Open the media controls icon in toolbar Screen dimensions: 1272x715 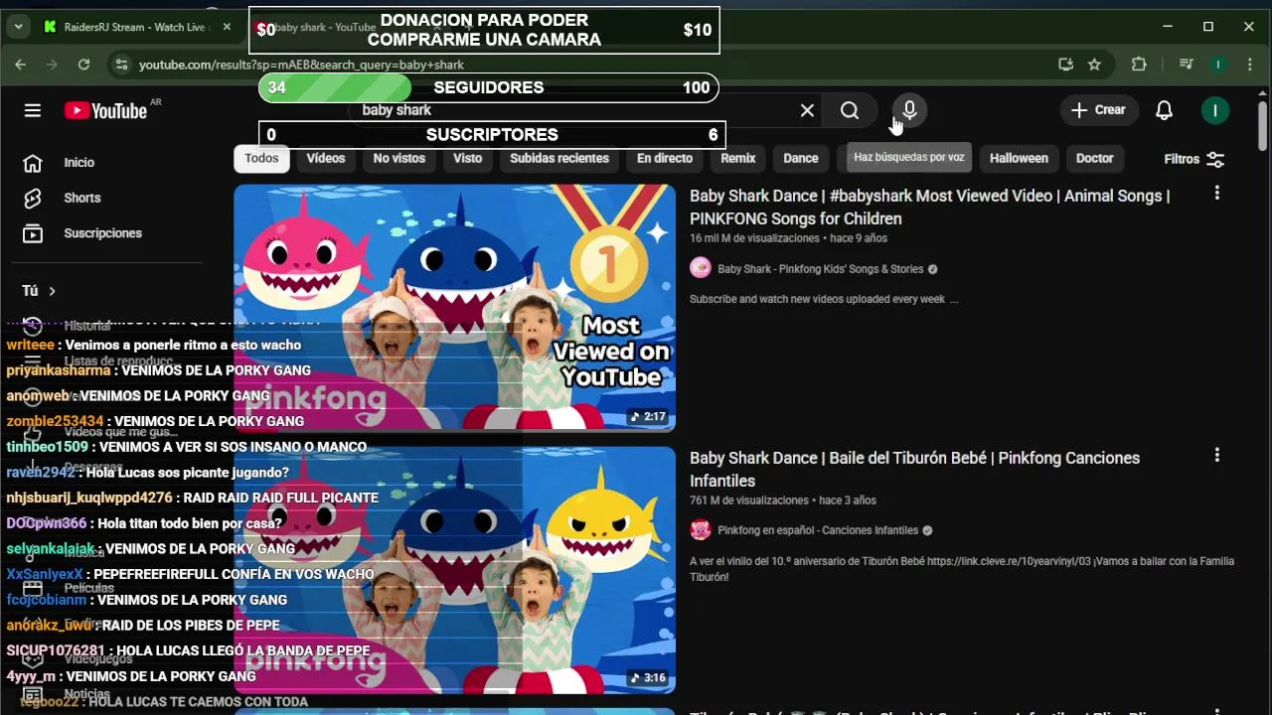(x=1185, y=65)
